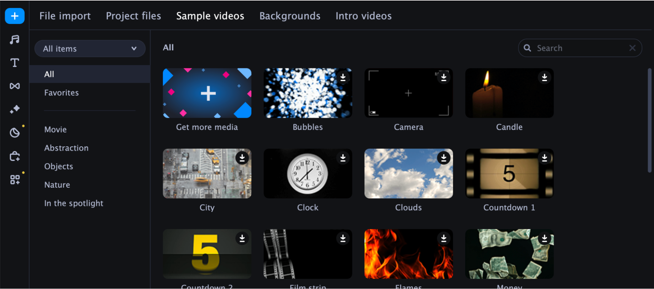Open the Sounds music note panel
654x289 pixels.
[x=15, y=40]
